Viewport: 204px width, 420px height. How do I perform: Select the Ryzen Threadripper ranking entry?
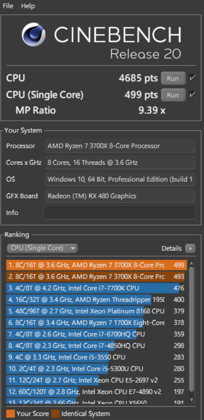pos(95,300)
